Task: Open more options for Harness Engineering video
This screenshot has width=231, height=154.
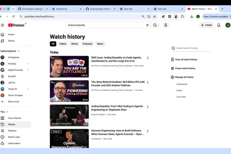Action: 148,131
